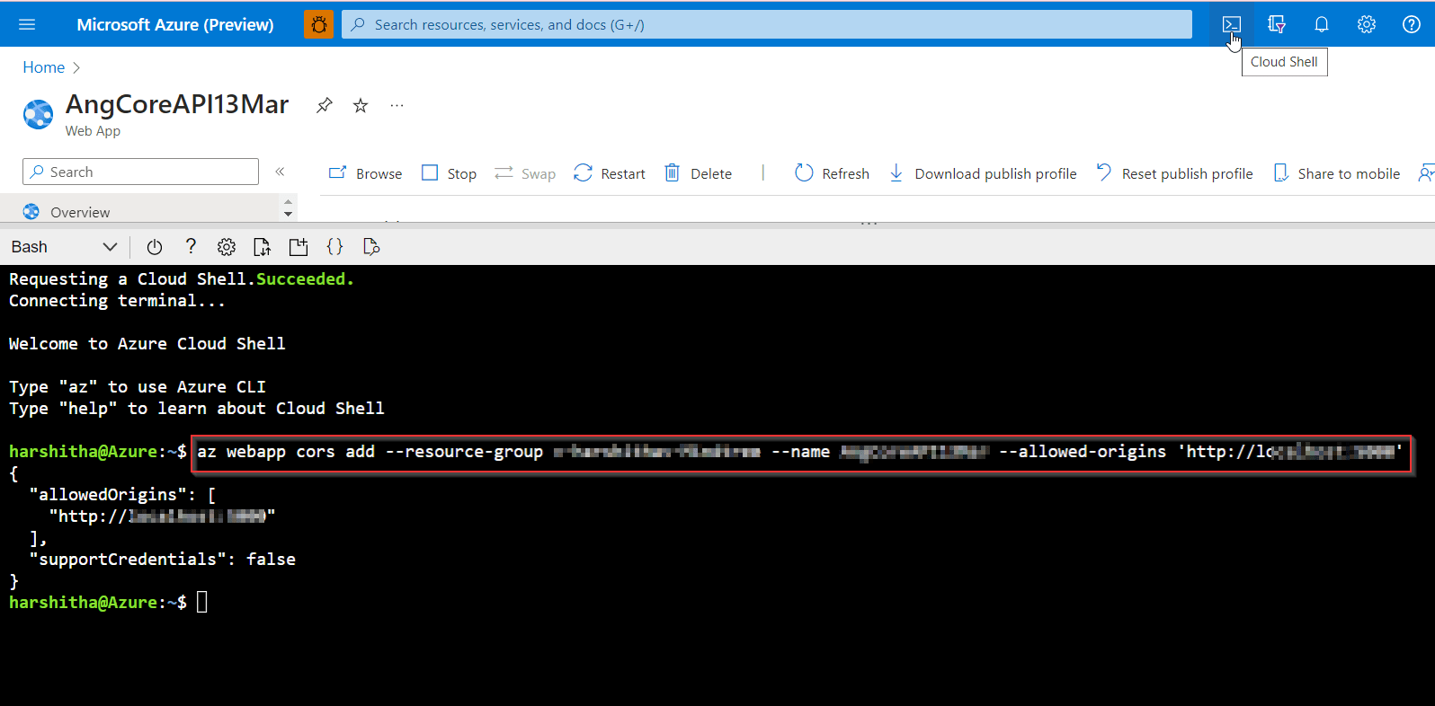Click upload/download files icon in shell
This screenshot has height=706, width=1435.
(x=263, y=247)
